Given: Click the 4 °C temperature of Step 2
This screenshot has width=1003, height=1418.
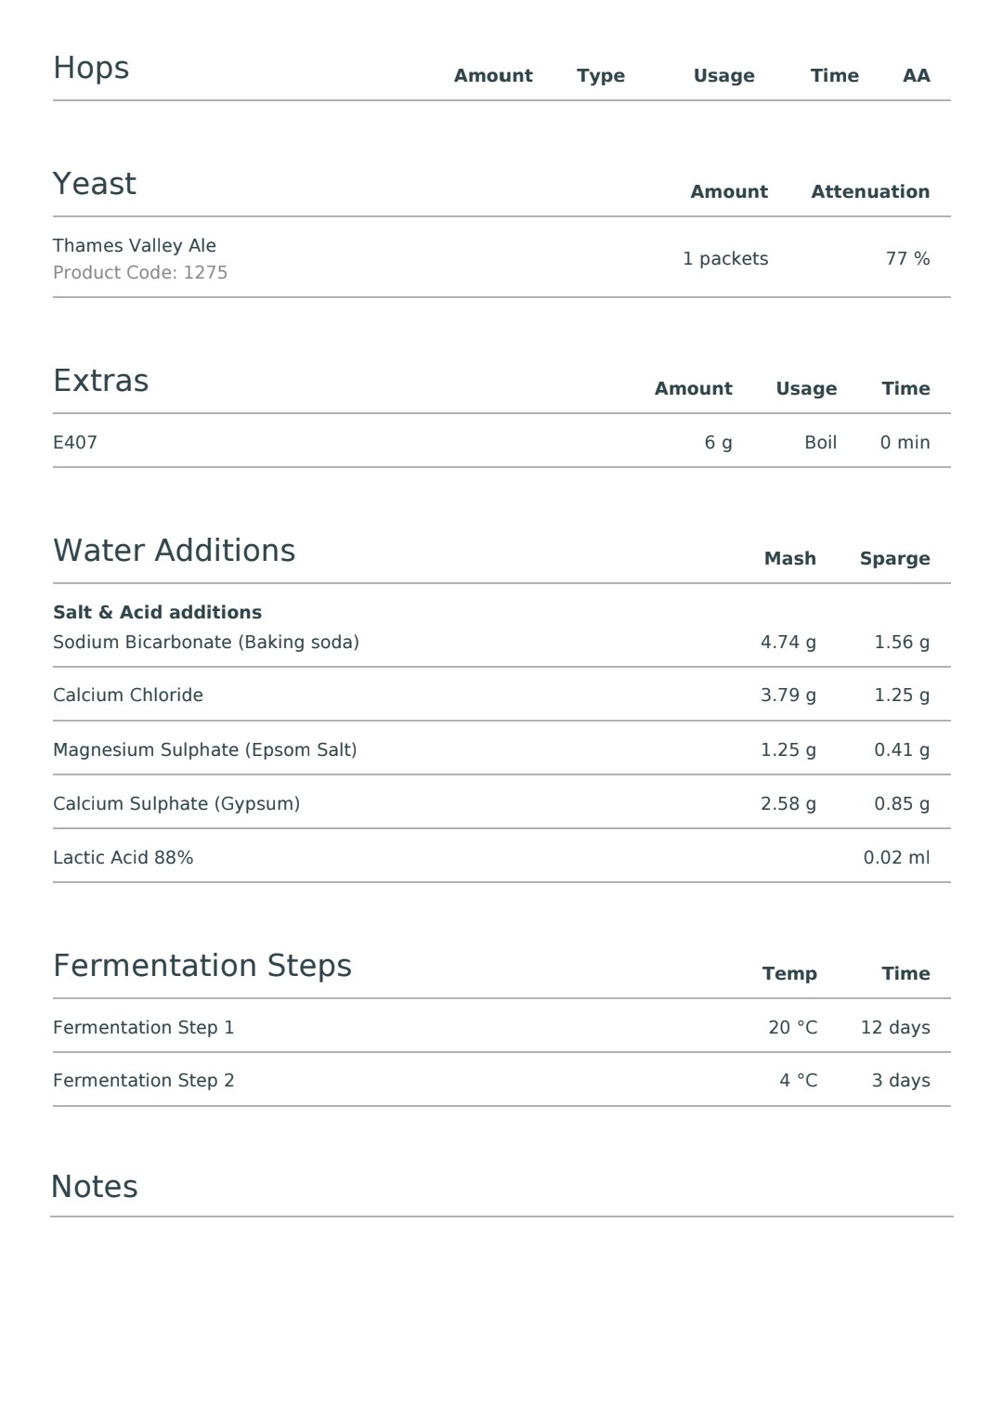Looking at the screenshot, I should (x=799, y=1081).
